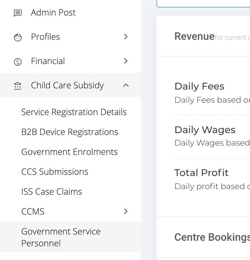Select B2B Device Registrations

coord(70,132)
